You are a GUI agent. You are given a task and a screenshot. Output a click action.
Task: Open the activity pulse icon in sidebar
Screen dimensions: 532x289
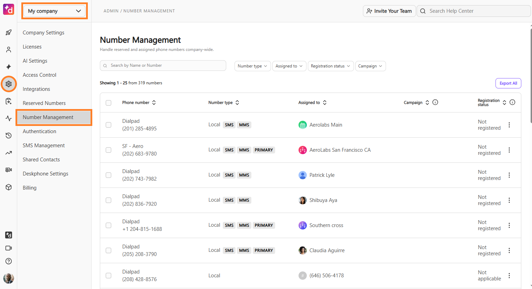coord(9,118)
